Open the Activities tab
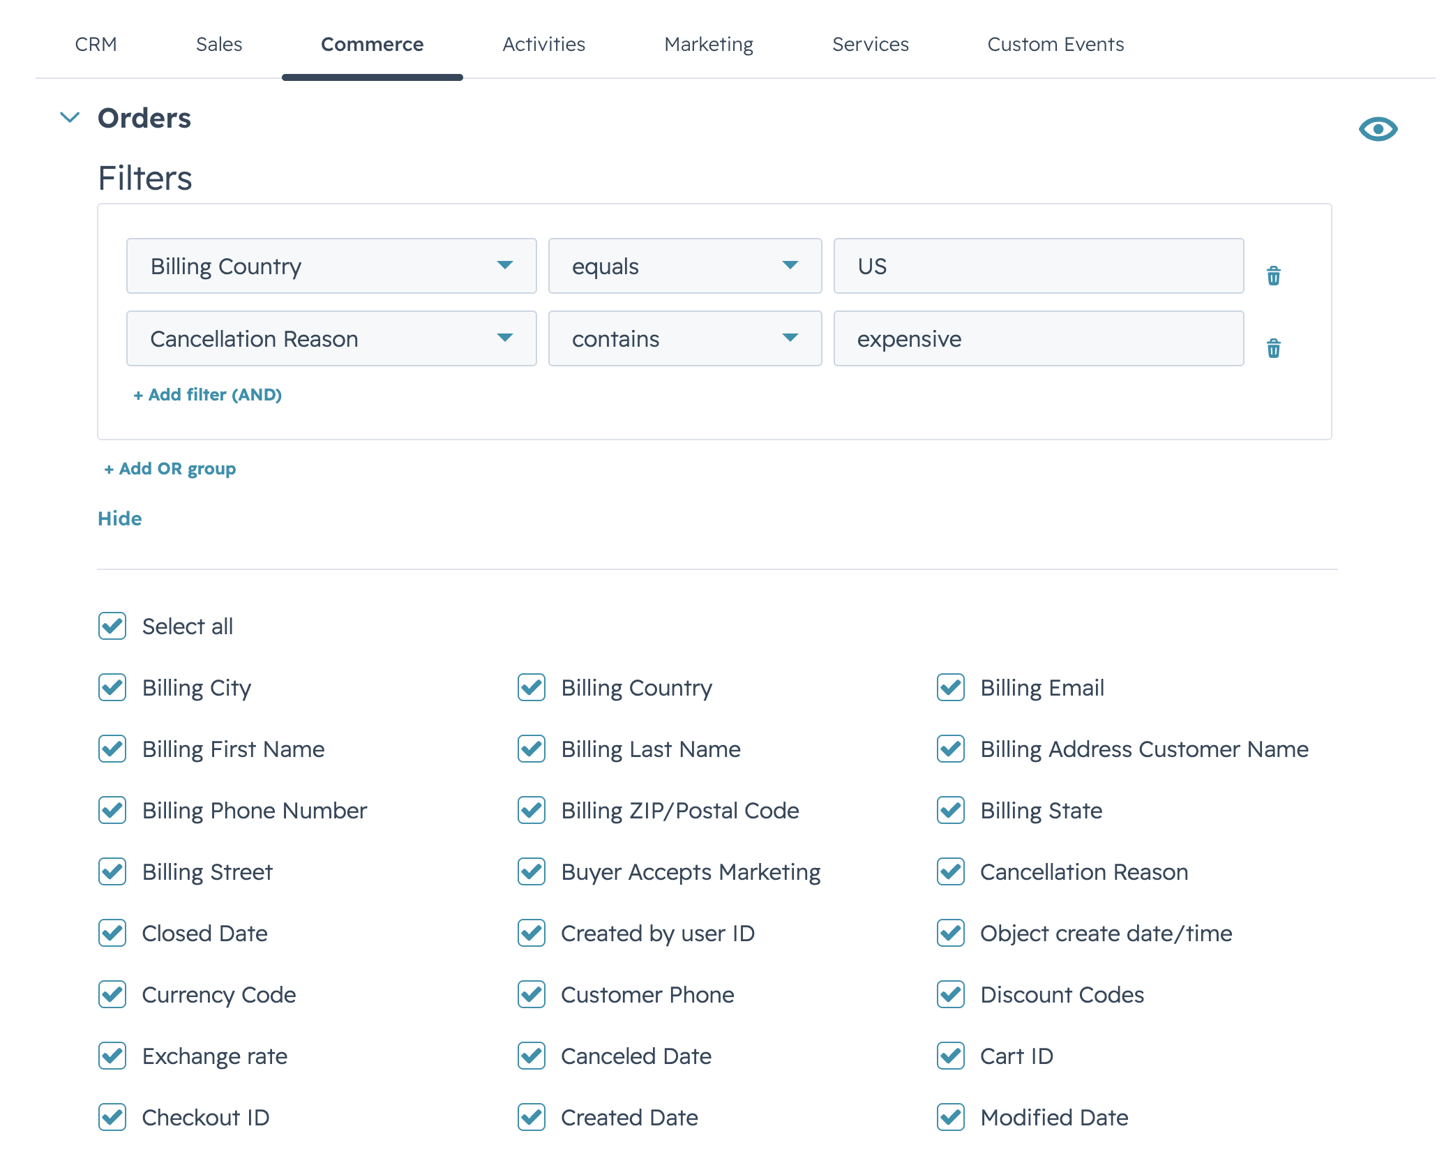 coord(543,44)
